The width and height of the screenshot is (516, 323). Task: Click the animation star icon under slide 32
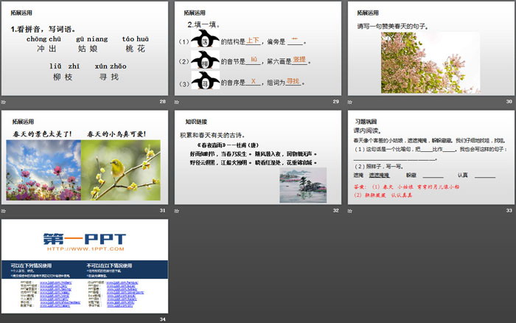177,210
